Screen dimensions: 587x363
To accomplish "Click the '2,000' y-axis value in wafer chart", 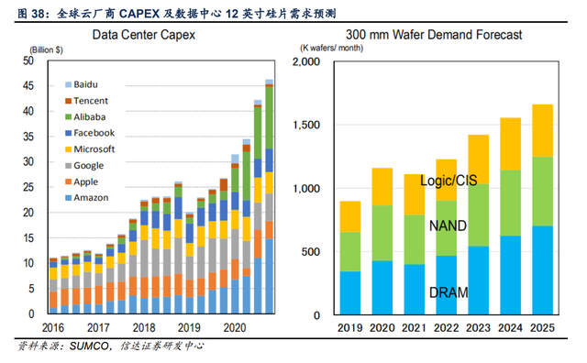I will (x=306, y=61).
